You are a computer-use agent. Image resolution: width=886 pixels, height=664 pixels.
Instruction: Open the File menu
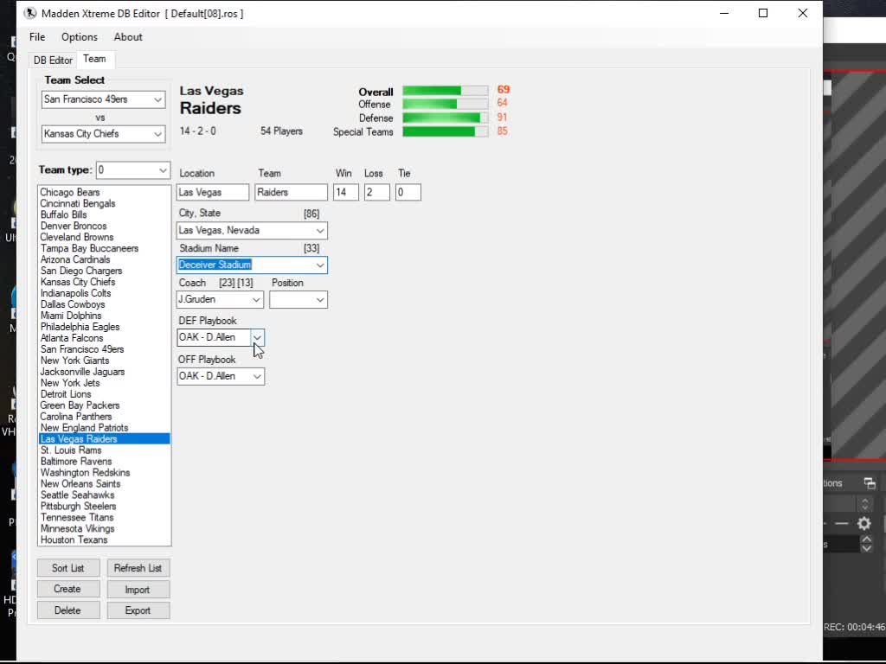coord(37,37)
